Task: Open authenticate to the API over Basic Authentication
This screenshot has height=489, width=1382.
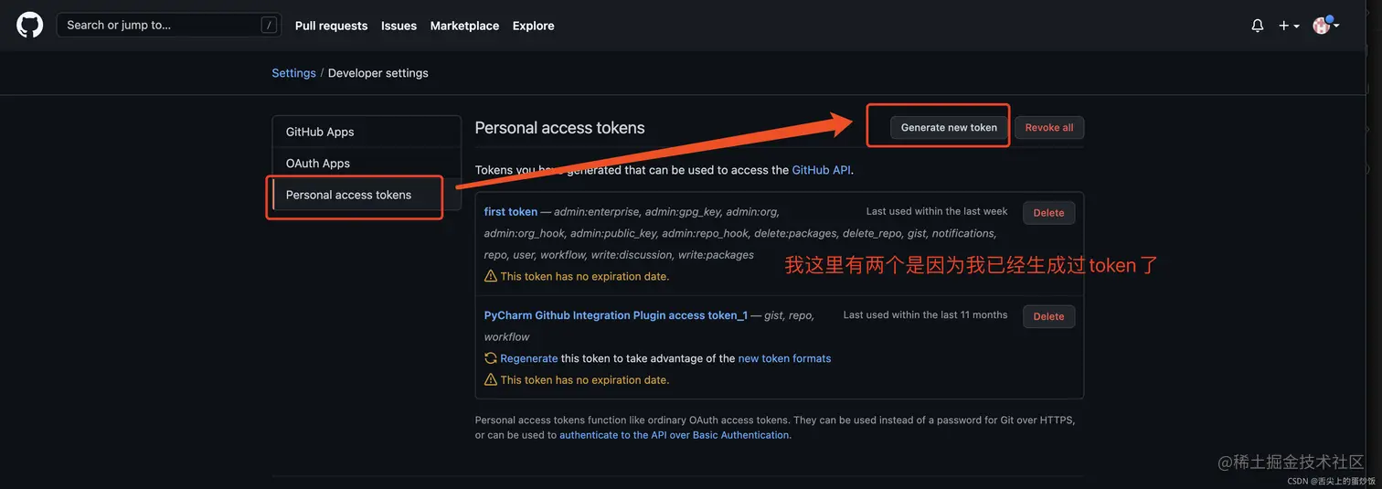Action: coord(675,435)
